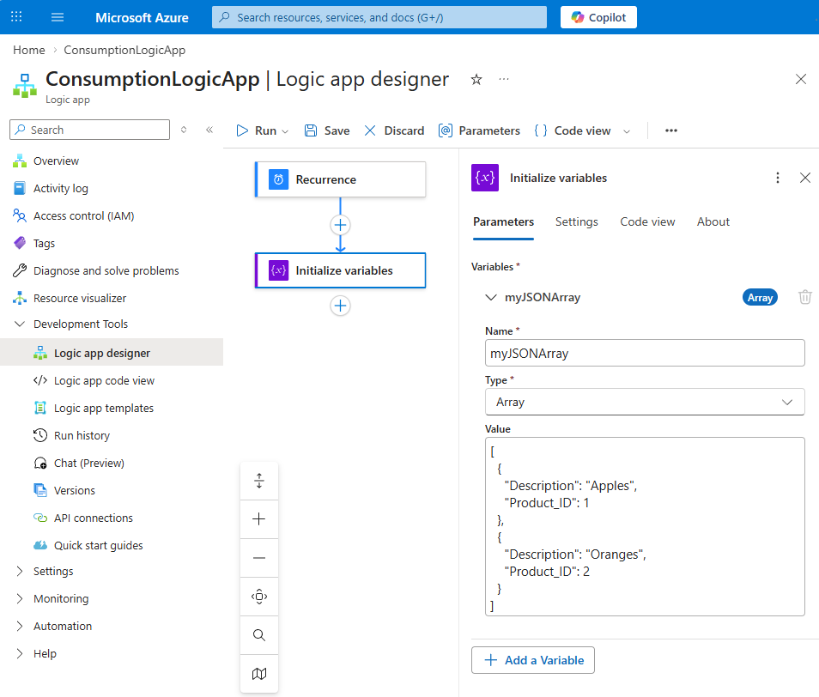Image resolution: width=819 pixels, height=697 pixels.
Task: Switch to Code view in toolbar
Action: [x=573, y=130]
